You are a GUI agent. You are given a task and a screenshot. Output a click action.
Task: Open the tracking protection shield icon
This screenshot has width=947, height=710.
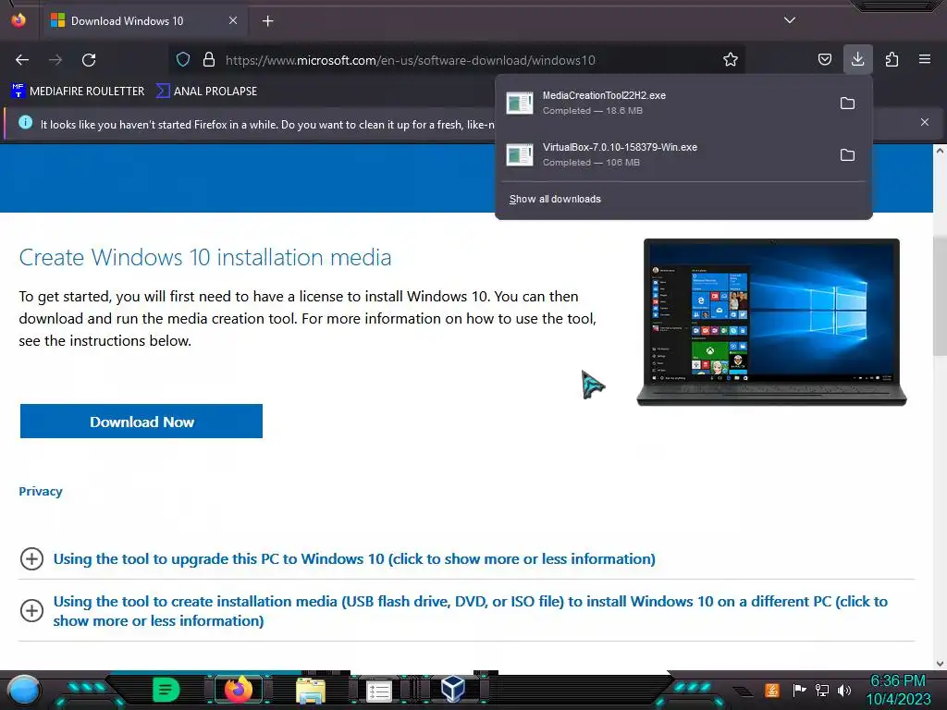coord(183,60)
